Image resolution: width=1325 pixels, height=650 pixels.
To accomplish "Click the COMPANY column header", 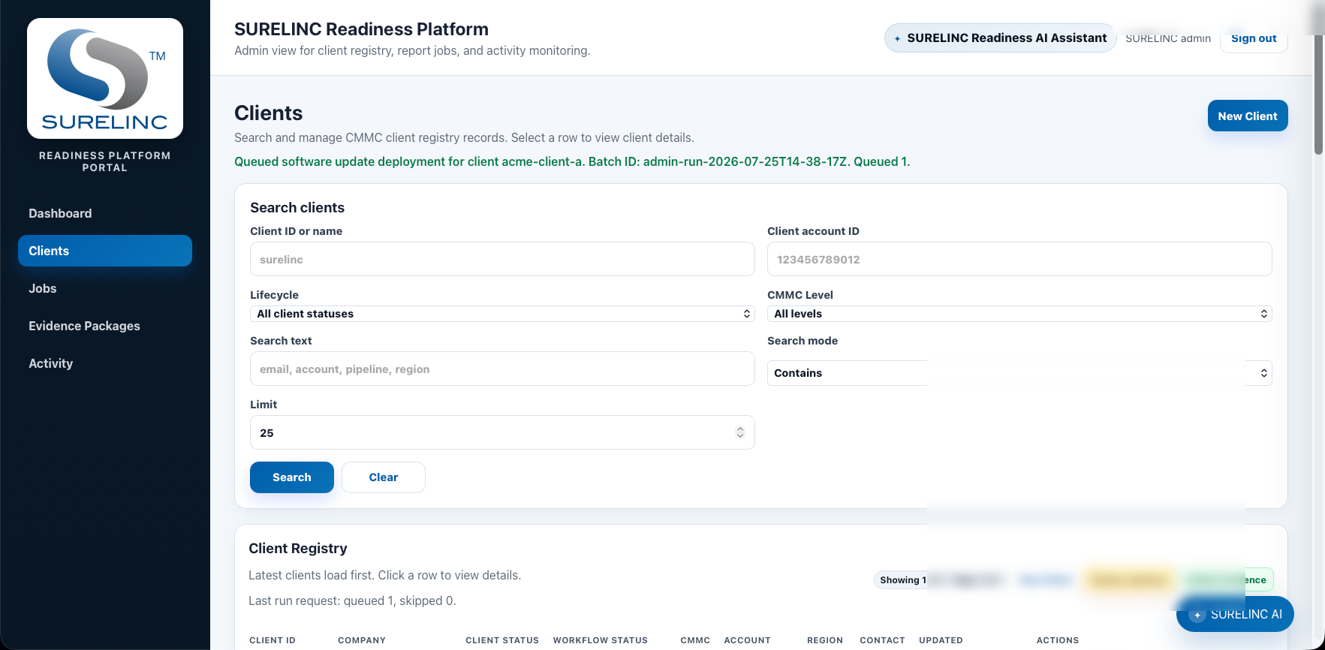I will 362,640.
